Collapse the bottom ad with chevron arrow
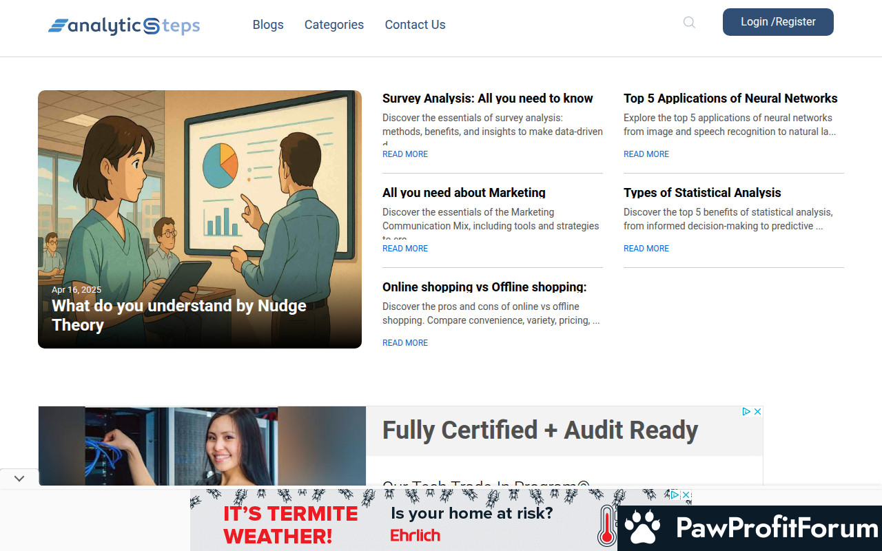The width and height of the screenshot is (882, 551). 19,478
